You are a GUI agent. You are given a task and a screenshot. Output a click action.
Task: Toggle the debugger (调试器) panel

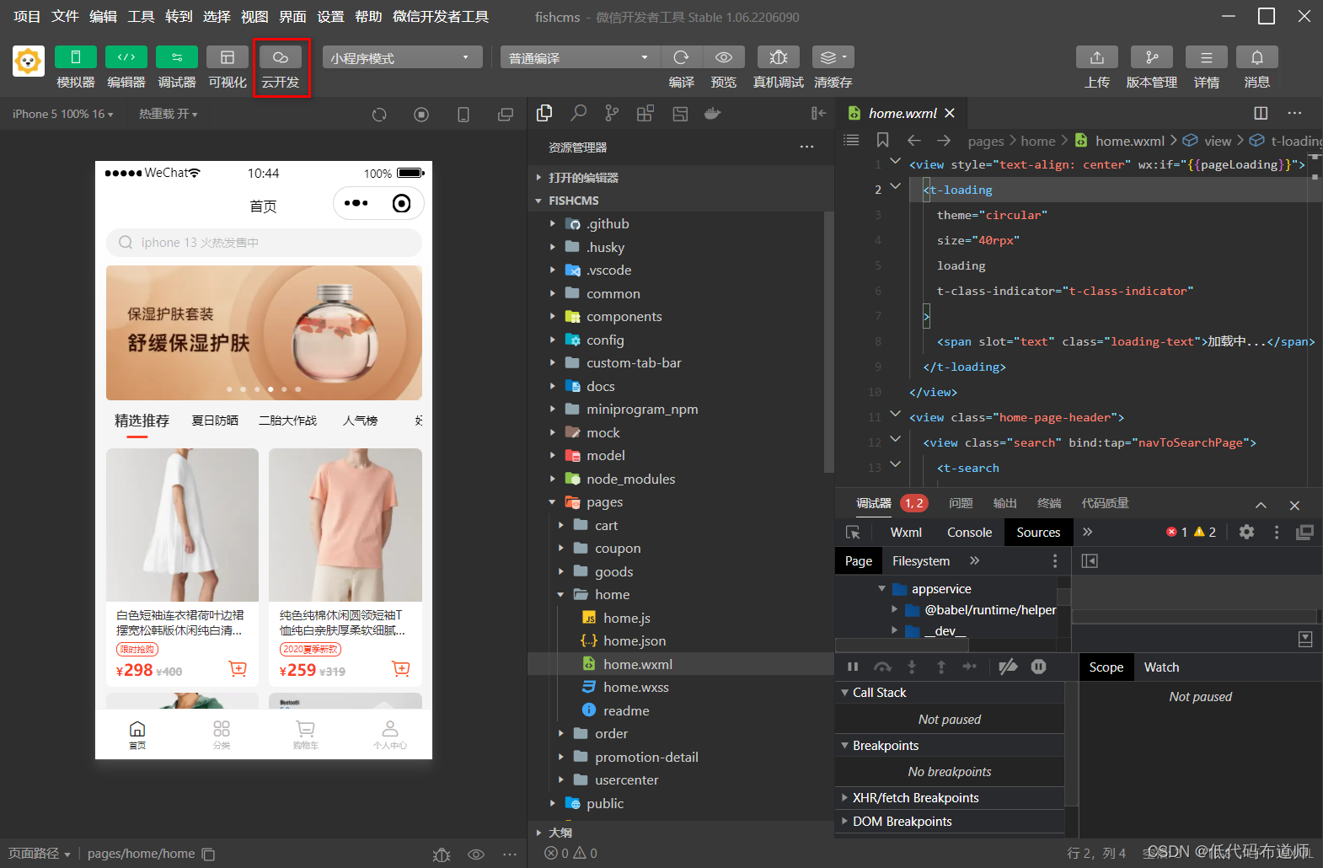[177, 57]
